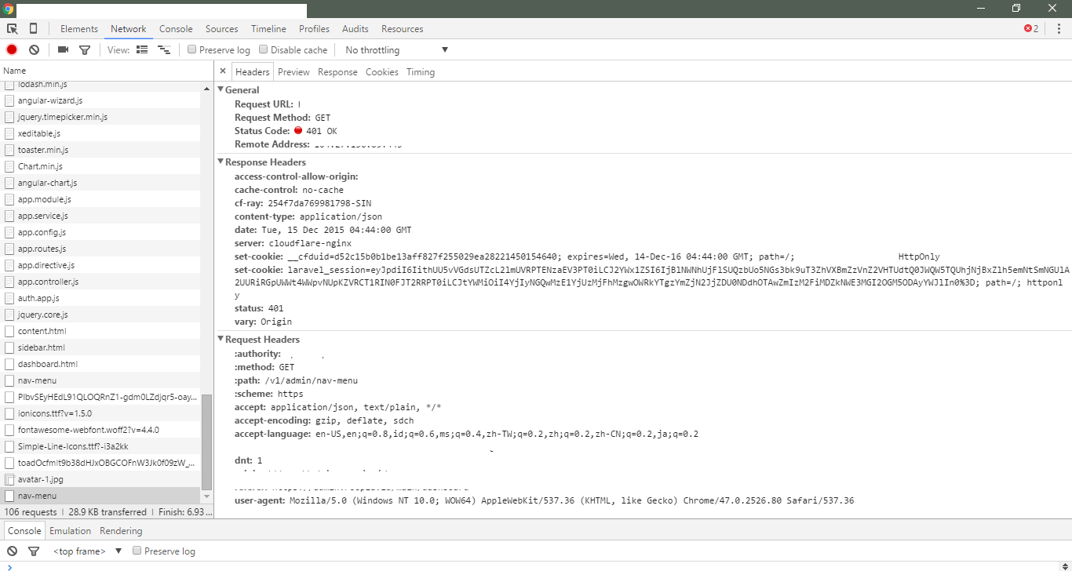Enable the Preserve log checkbox
The height and width of the screenshot is (571, 1072).
pyautogui.click(x=191, y=49)
